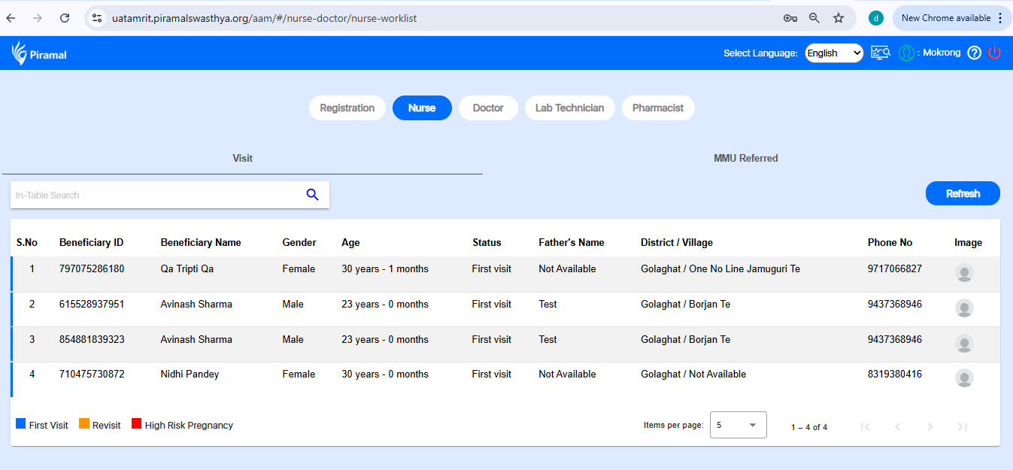Switch to the MMU Referred tab
This screenshot has height=470, width=1013.
[x=745, y=159]
